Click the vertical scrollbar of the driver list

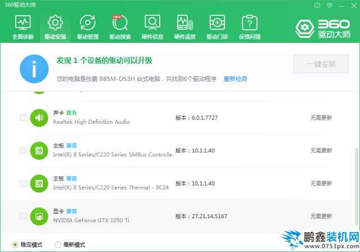click(x=357, y=186)
